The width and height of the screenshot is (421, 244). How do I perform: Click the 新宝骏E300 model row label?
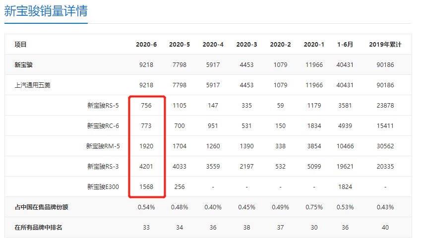103,186
